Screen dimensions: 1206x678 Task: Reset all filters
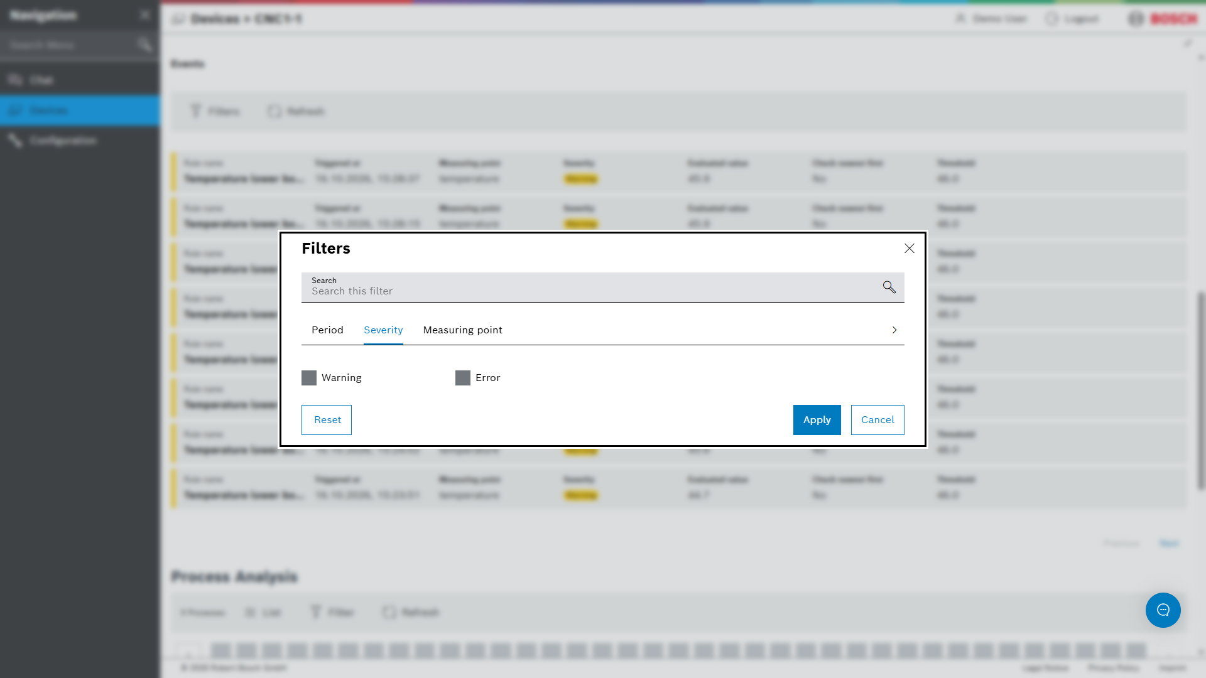[x=327, y=420]
